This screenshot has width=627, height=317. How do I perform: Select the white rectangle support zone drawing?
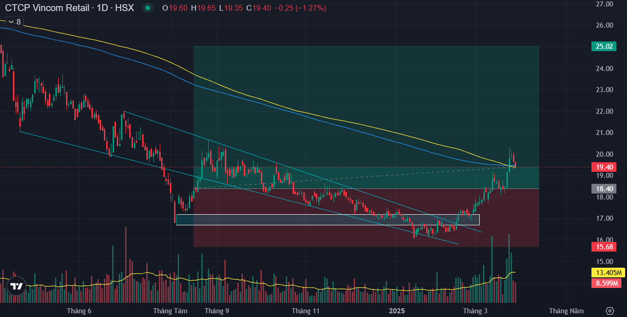tap(328, 220)
